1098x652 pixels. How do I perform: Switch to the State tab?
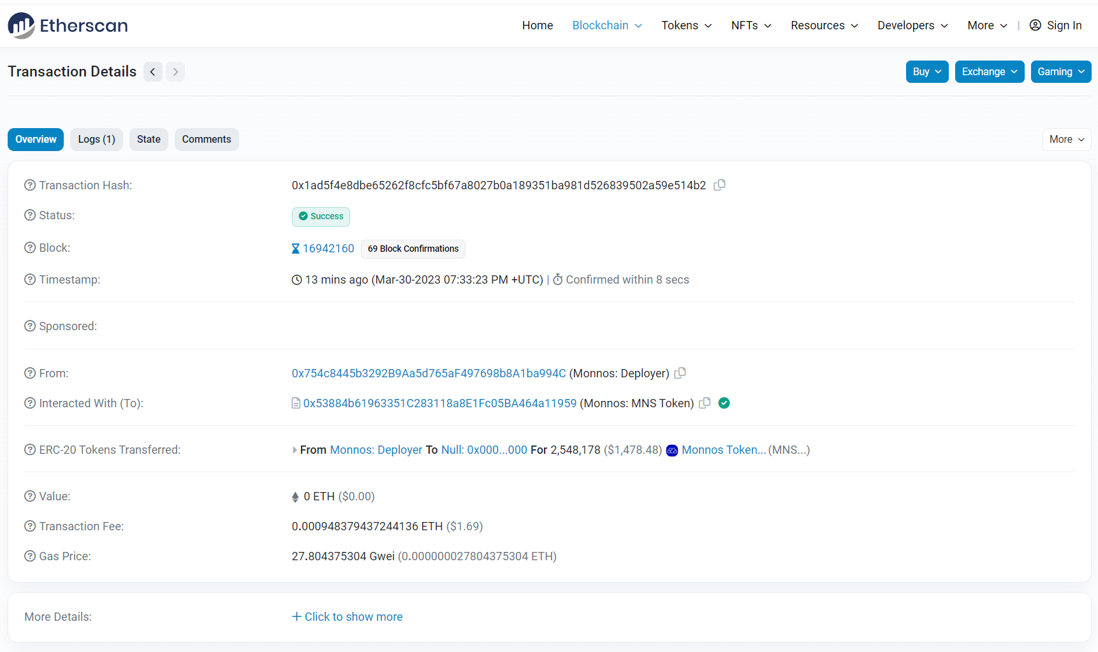click(149, 140)
